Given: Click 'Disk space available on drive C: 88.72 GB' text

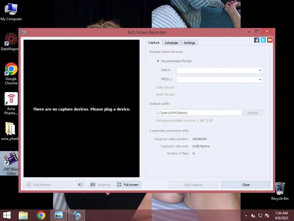Looking at the screenshot, I should [x=184, y=121].
